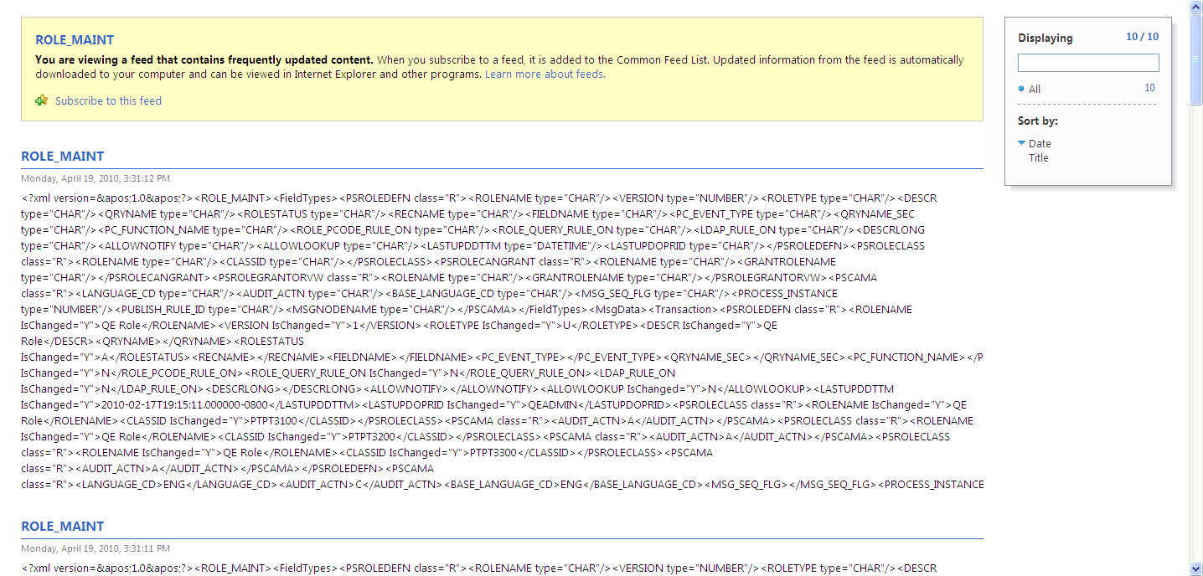Sort the feed entries by Title
Screen dimensions: 1203x576
1039,157
